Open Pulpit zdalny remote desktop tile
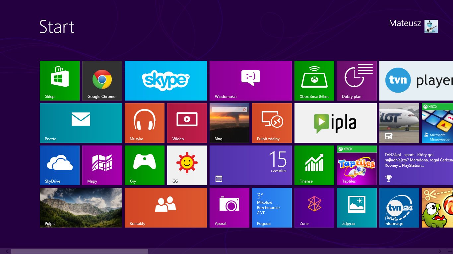Screen dimensions: 453x254 [x=272, y=123]
